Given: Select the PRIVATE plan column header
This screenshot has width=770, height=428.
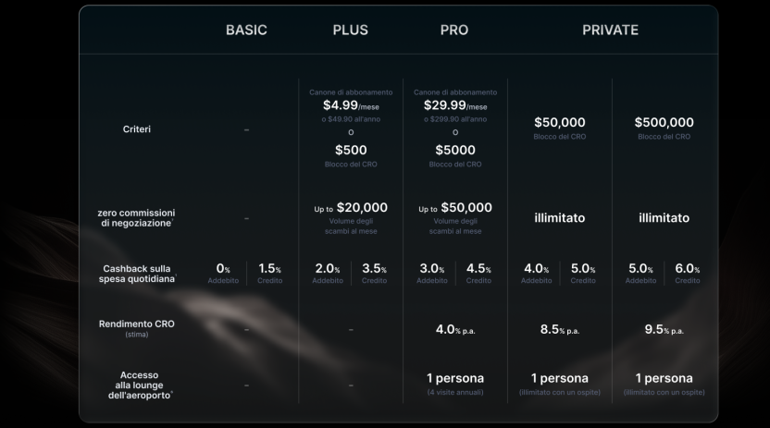Looking at the screenshot, I should [610, 30].
